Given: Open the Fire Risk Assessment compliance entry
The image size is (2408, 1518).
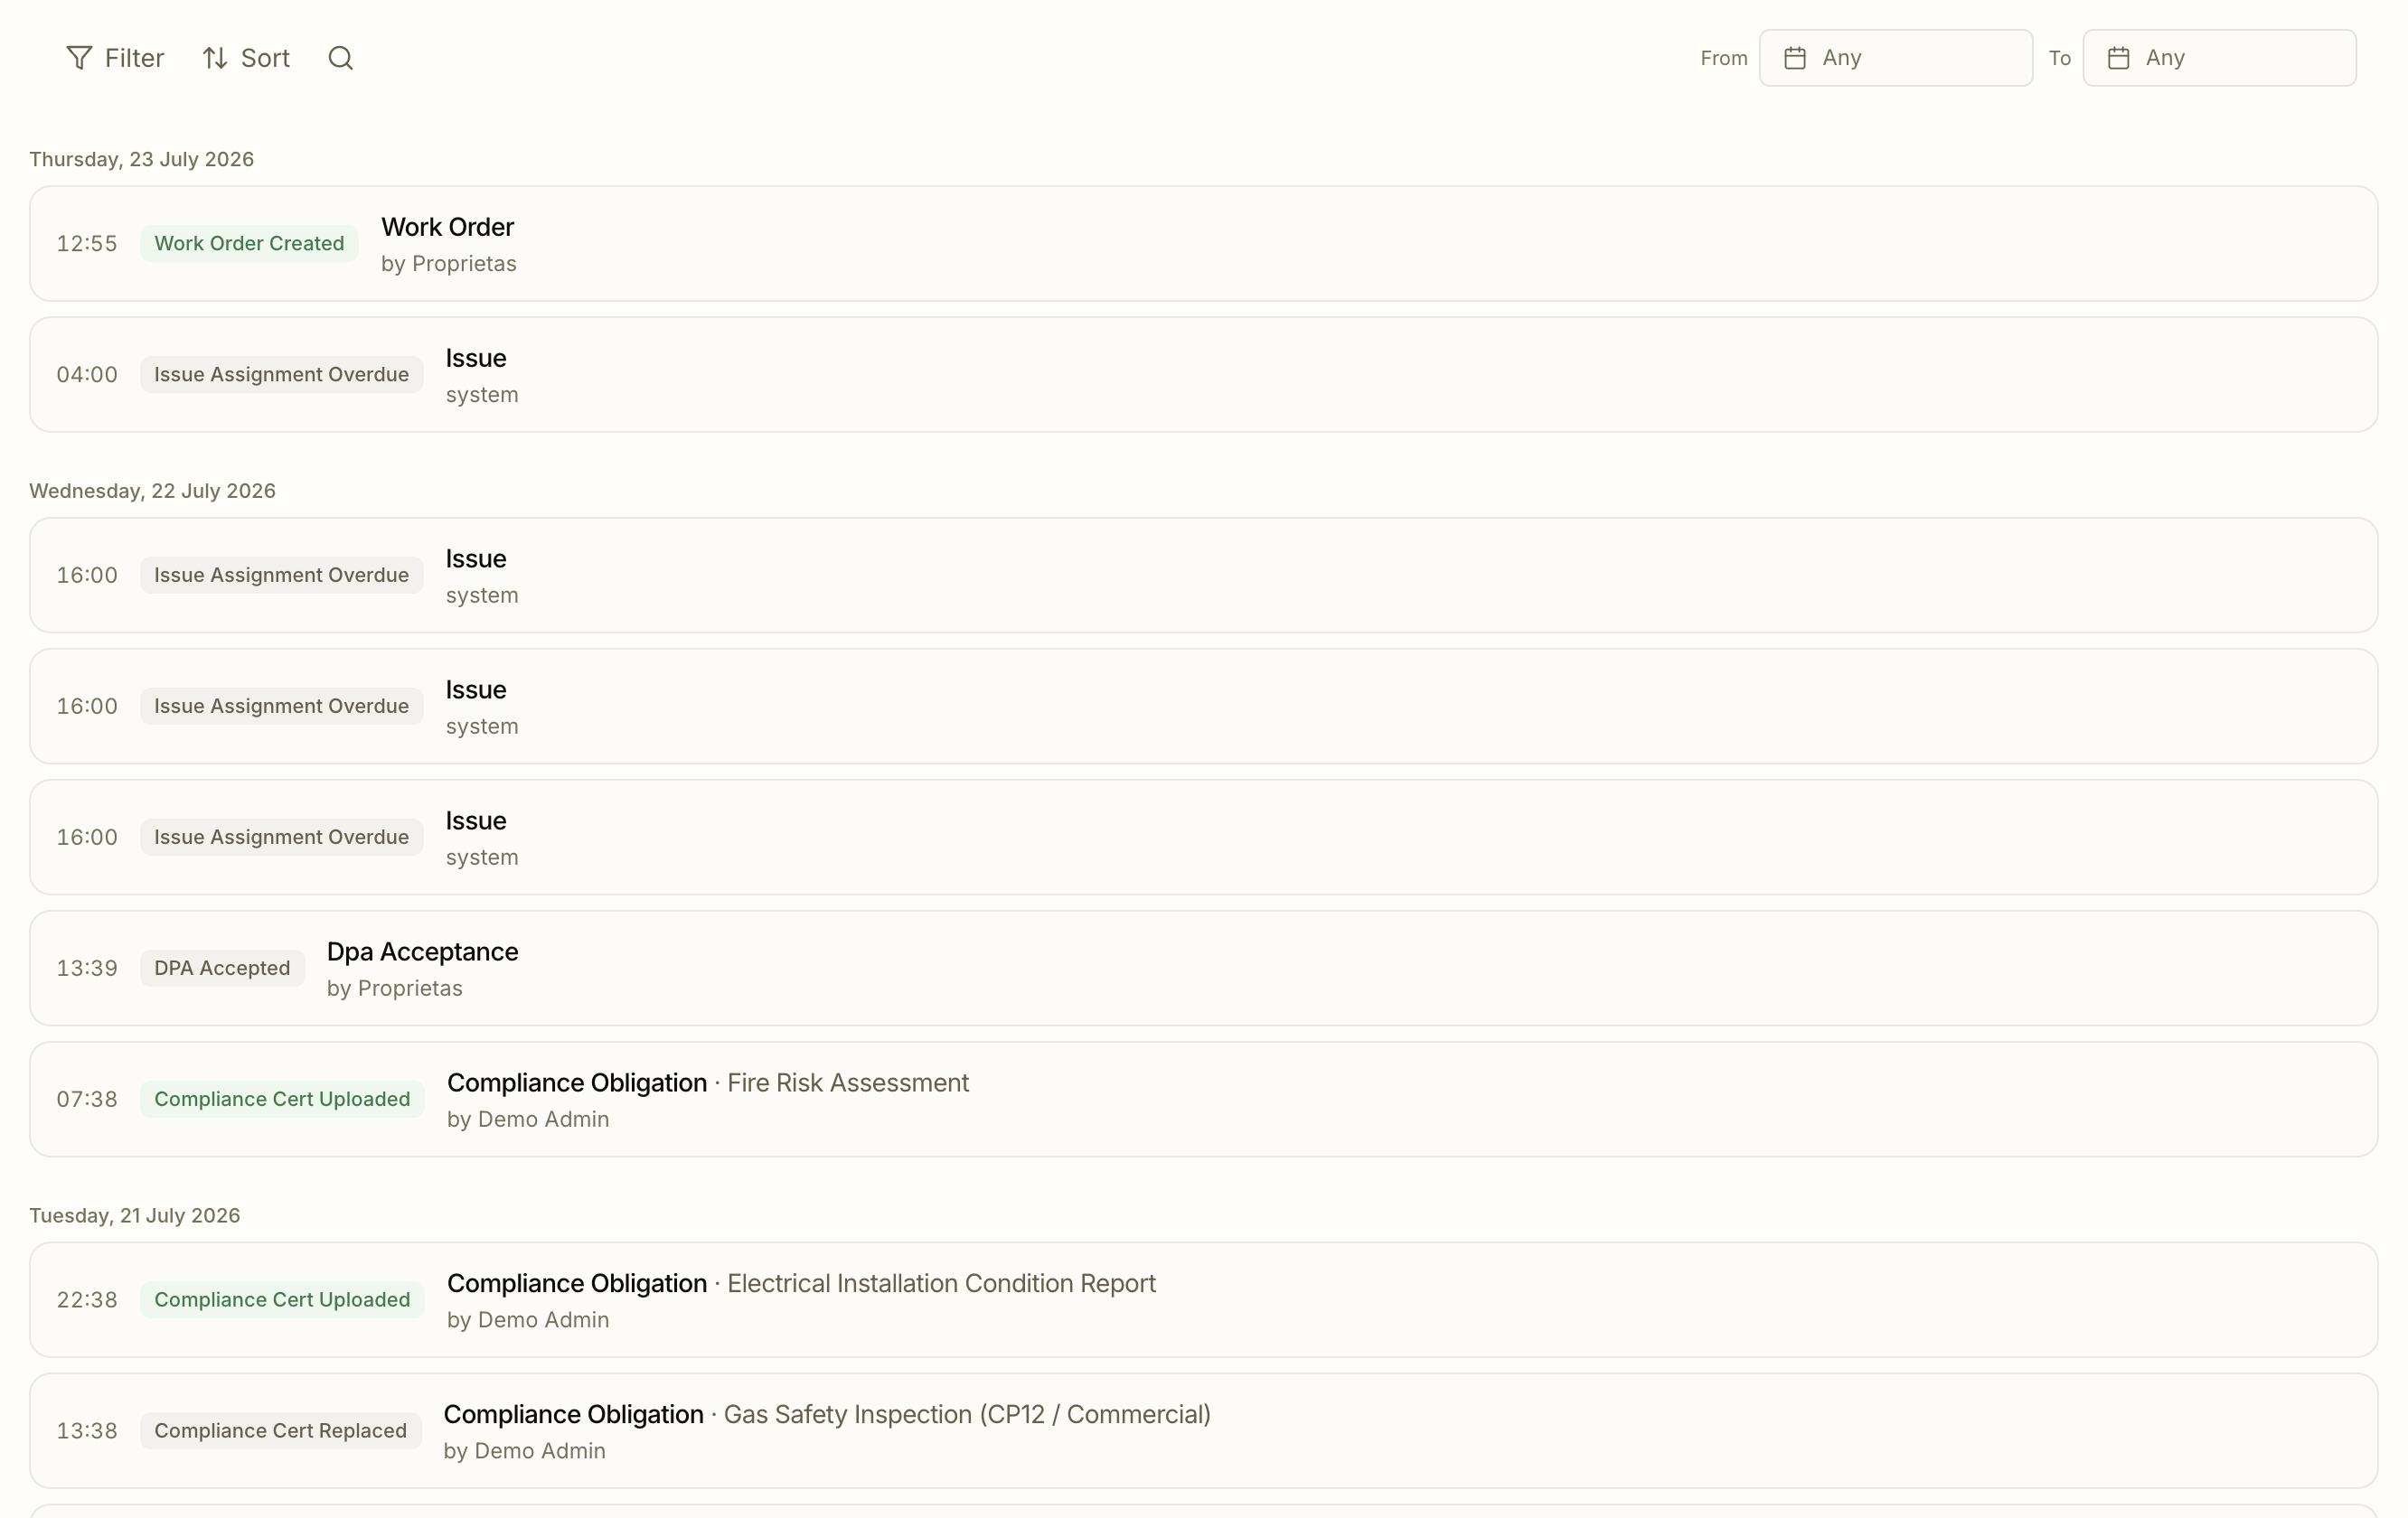Looking at the screenshot, I should [1203, 1100].
